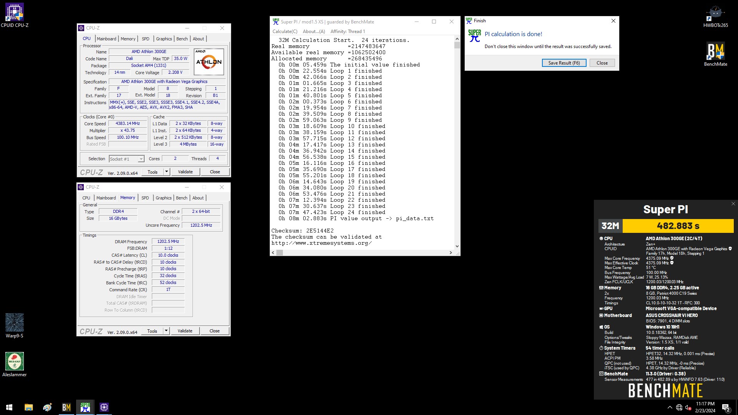738x415 pixels.
Task: Click Close in the Finish dialog
Action: click(602, 63)
